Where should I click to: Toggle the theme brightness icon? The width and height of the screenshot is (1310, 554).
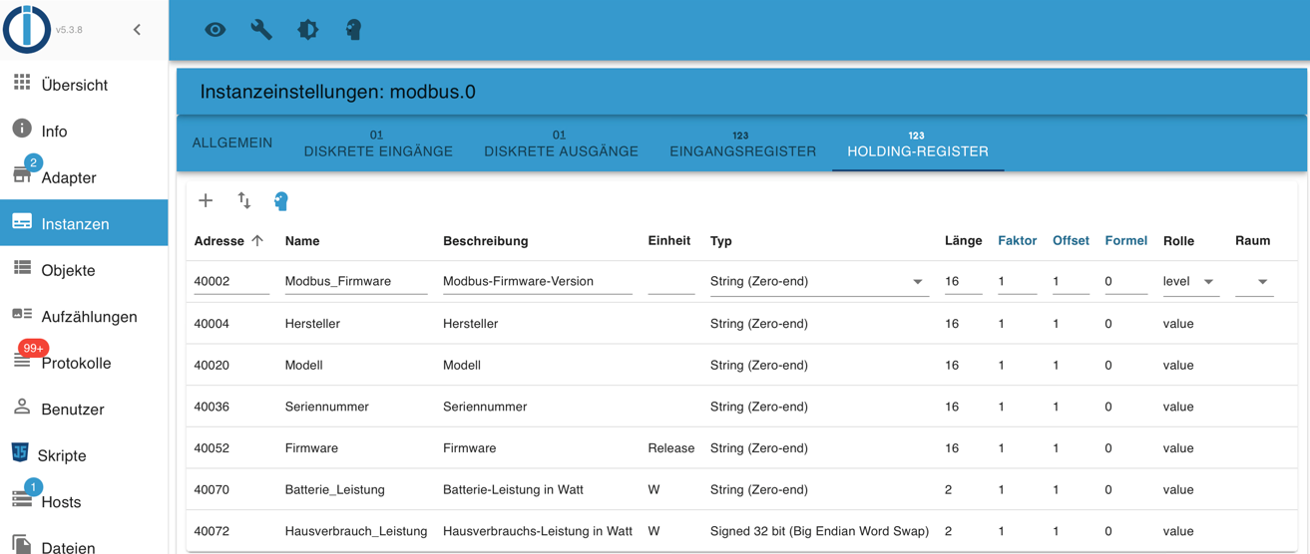point(308,30)
